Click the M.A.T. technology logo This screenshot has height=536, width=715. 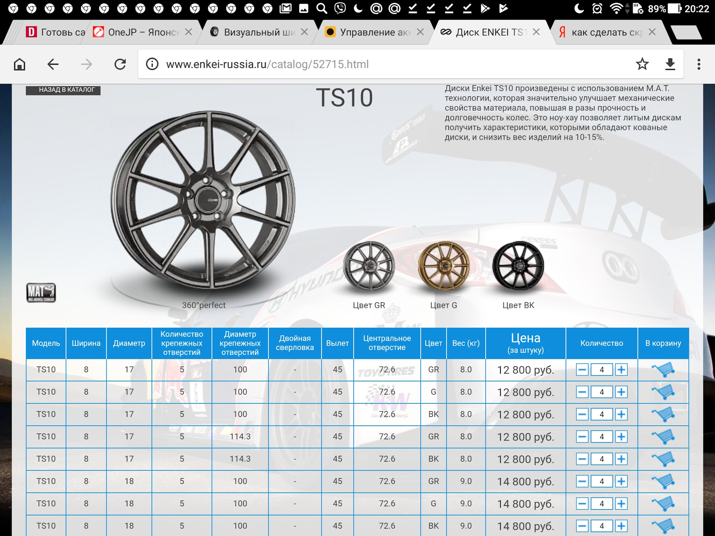41,293
